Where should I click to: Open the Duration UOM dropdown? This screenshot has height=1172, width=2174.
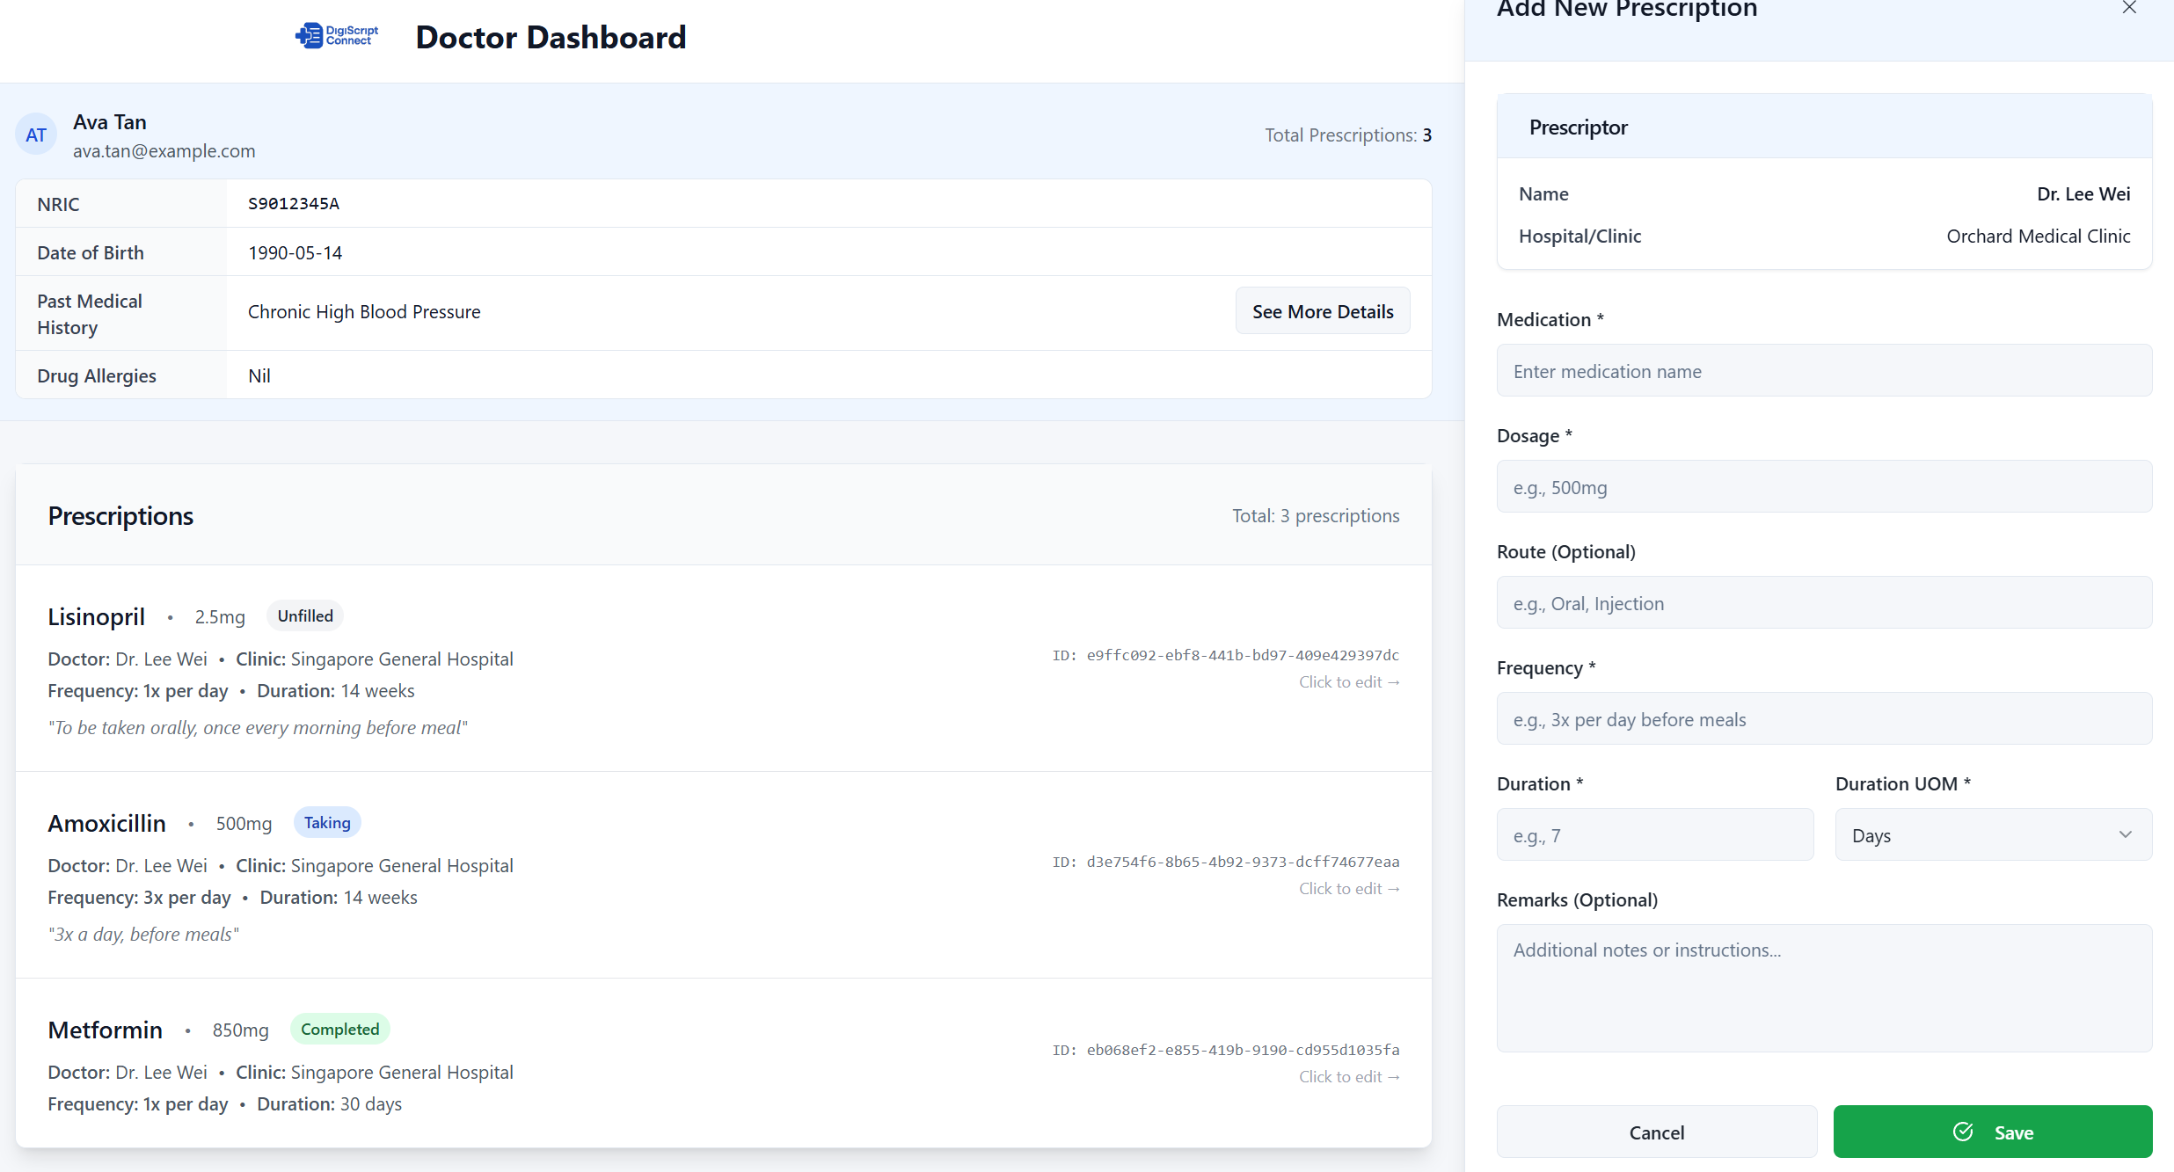pos(1992,834)
